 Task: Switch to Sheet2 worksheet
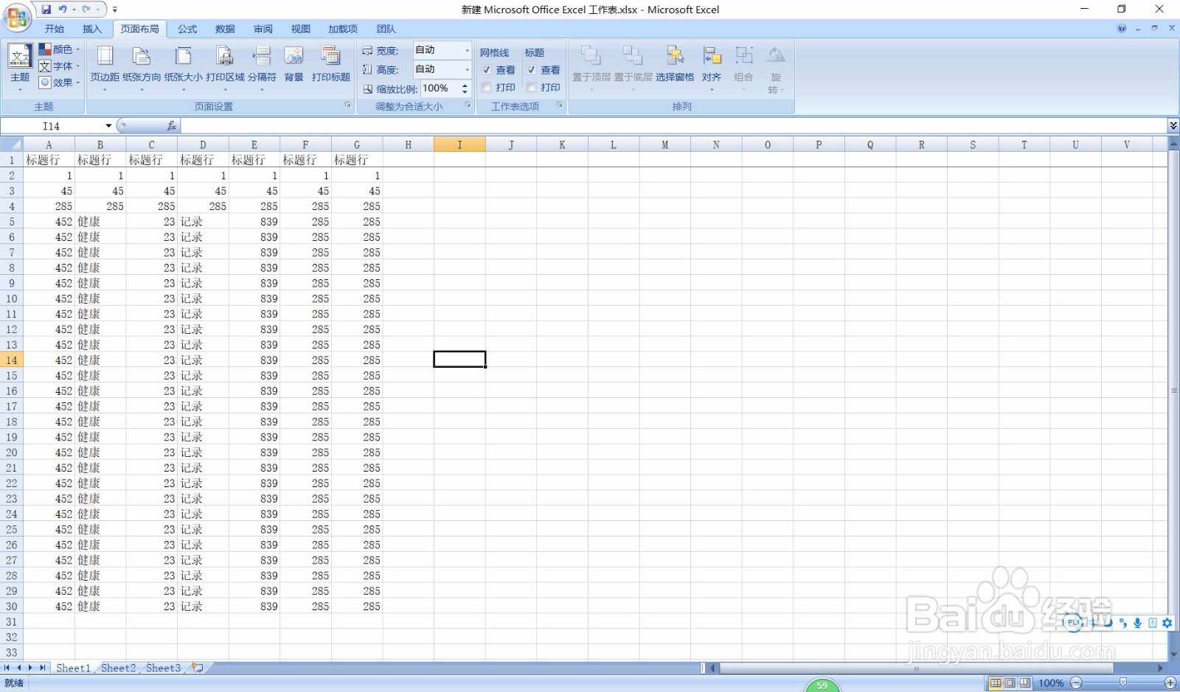coord(118,668)
